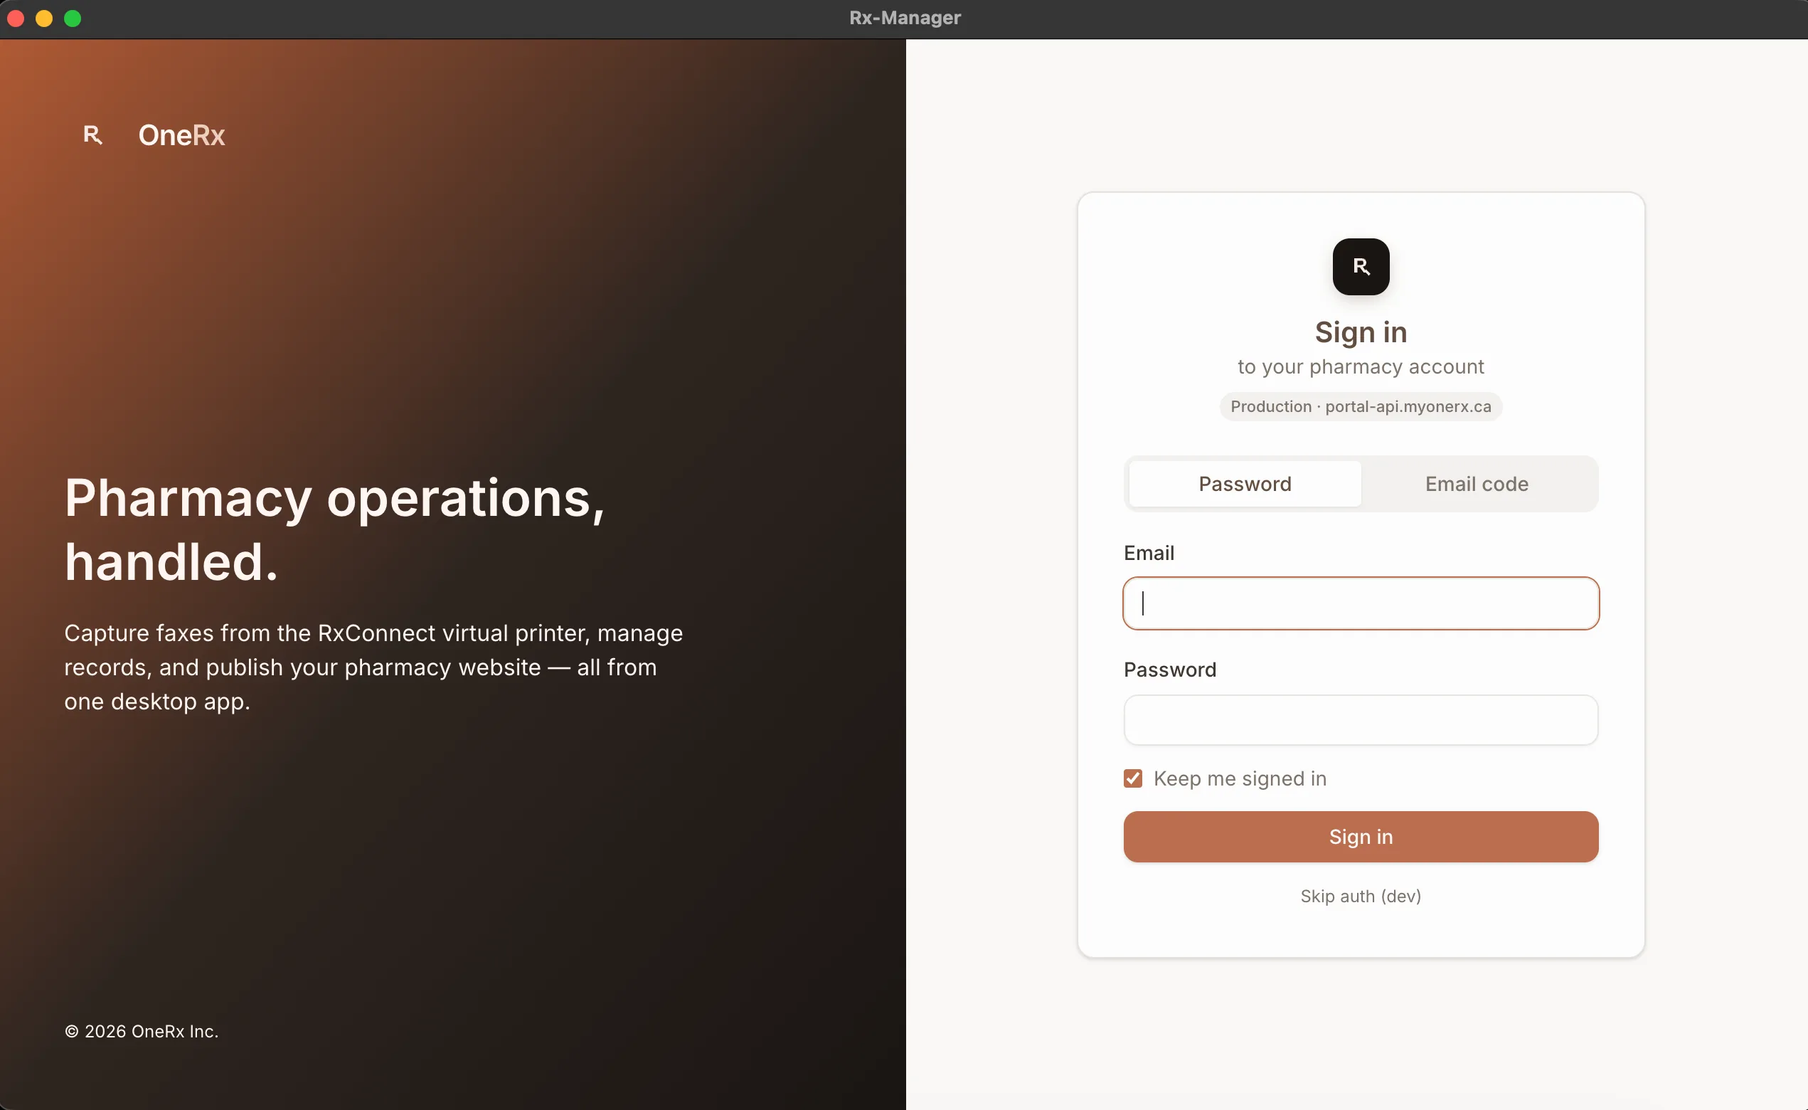Image resolution: width=1808 pixels, height=1110 pixels.
Task: Toggle the Keep me signed in checkbox
Action: pyautogui.click(x=1132, y=778)
